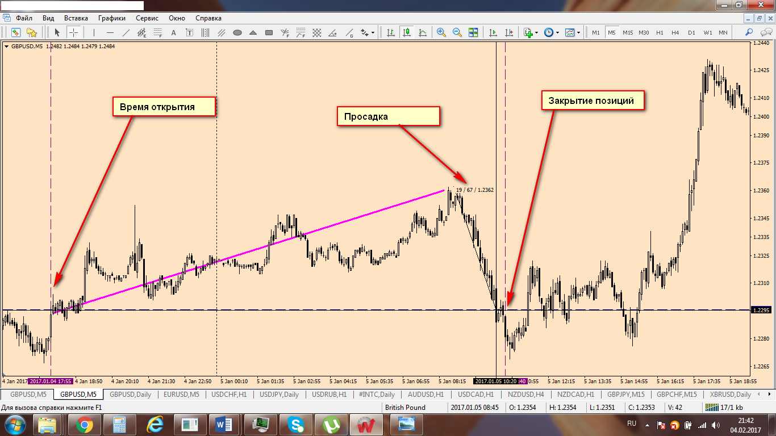Select the ellipse shape tool

pyautogui.click(x=237, y=32)
